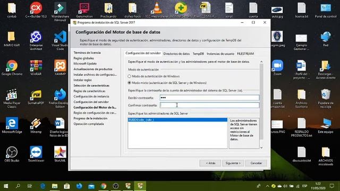Click the ESP language indicator

[x=304, y=186]
